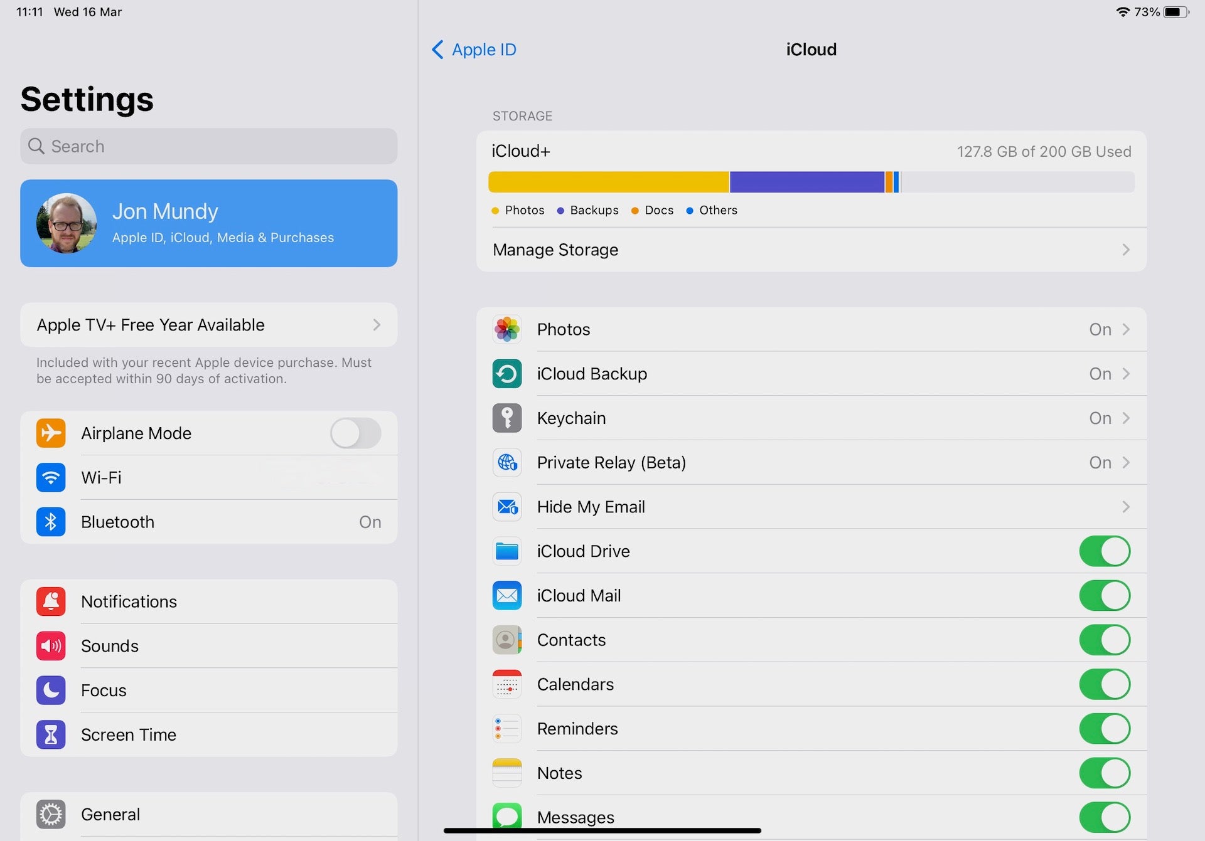Tap the Sounds speaker icon
The image size is (1205, 841).
tap(51, 646)
